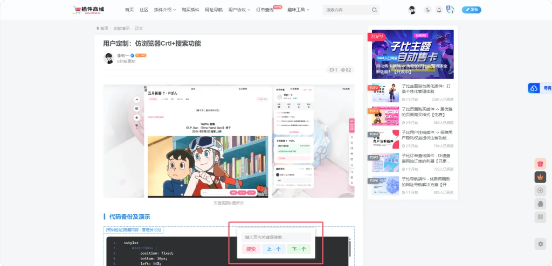Click the language translate icon
Image resolution: width=552 pixels, height=266 pixels.
450,10
